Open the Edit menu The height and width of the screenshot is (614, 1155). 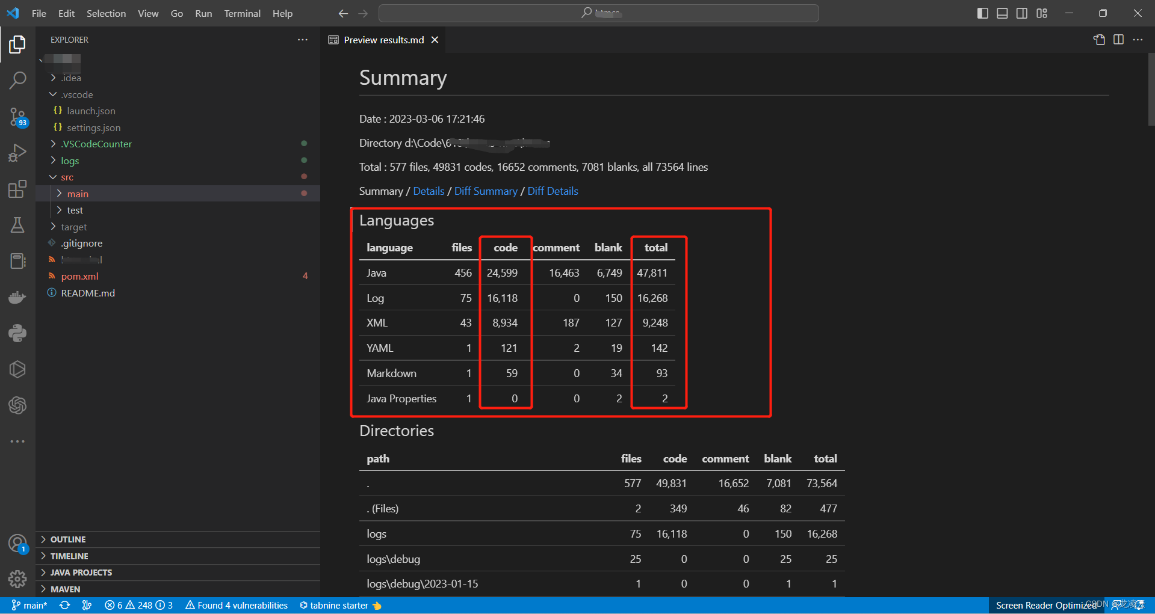(x=66, y=13)
